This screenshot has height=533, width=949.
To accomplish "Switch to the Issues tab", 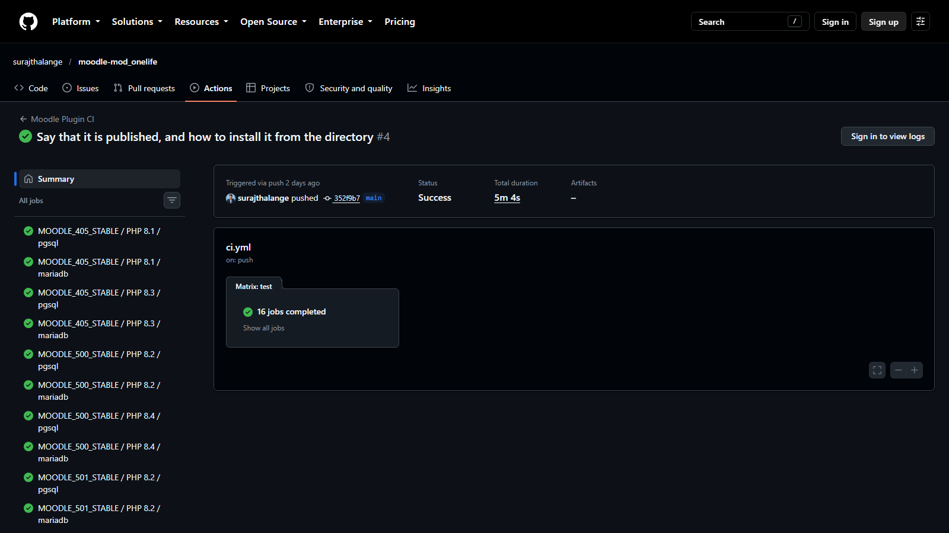I will point(81,88).
